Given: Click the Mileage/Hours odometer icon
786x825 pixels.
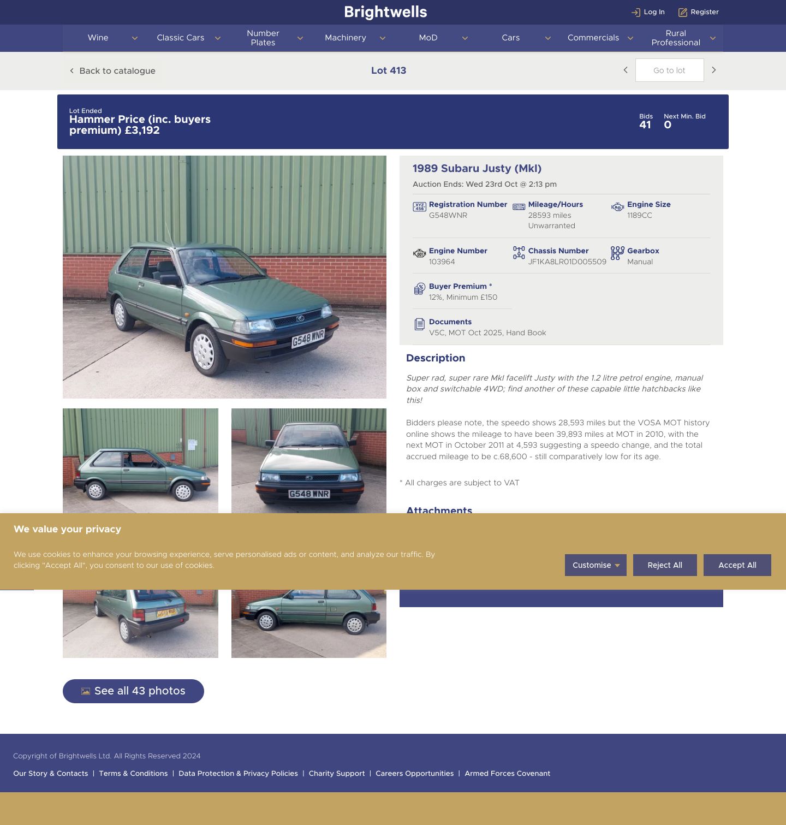Looking at the screenshot, I should pyautogui.click(x=519, y=207).
